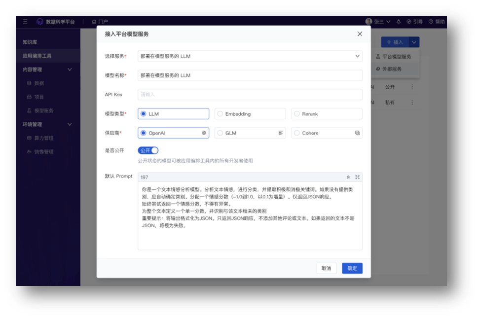This screenshot has width=479, height=318.
Task: Open more options for the 公开 row
Action: (x=412, y=87)
